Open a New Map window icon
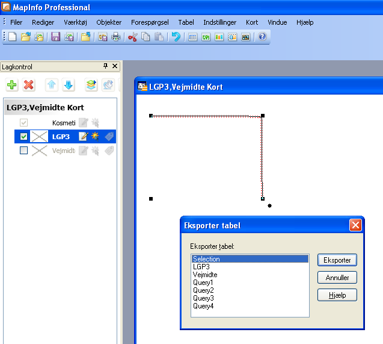 (206, 37)
